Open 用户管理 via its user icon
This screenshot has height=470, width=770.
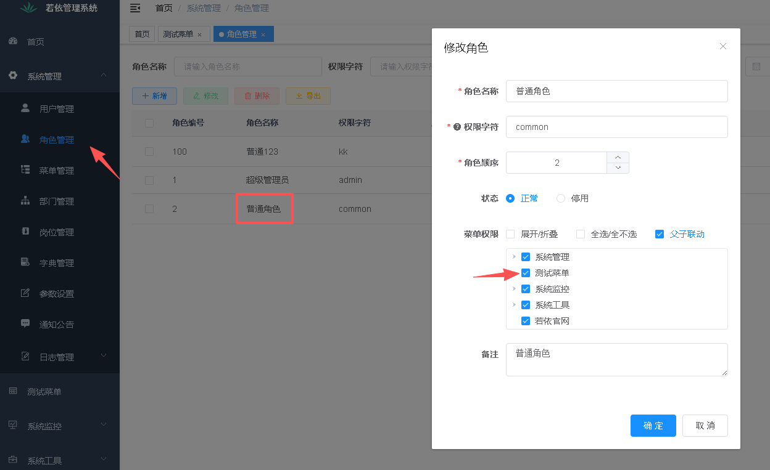coord(25,108)
